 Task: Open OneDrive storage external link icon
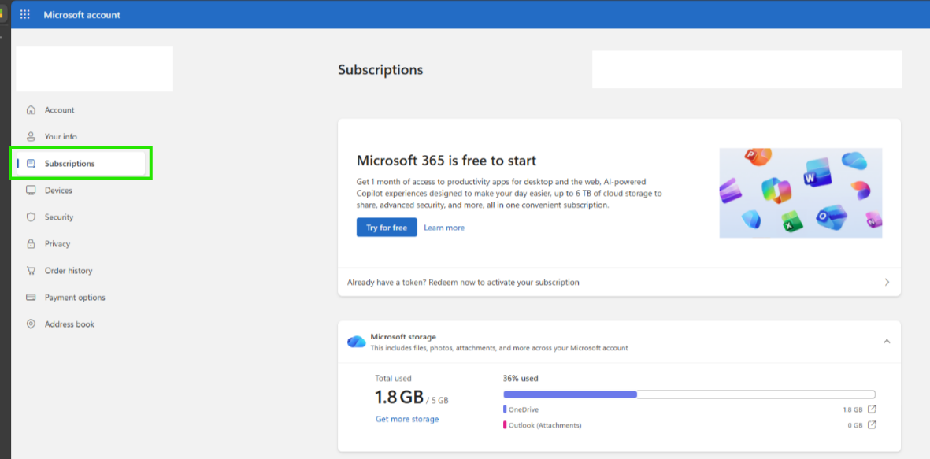pyautogui.click(x=872, y=409)
